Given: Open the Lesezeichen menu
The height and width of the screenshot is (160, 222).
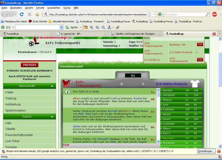Looking at the screenshot, I should tap(54, 8).
